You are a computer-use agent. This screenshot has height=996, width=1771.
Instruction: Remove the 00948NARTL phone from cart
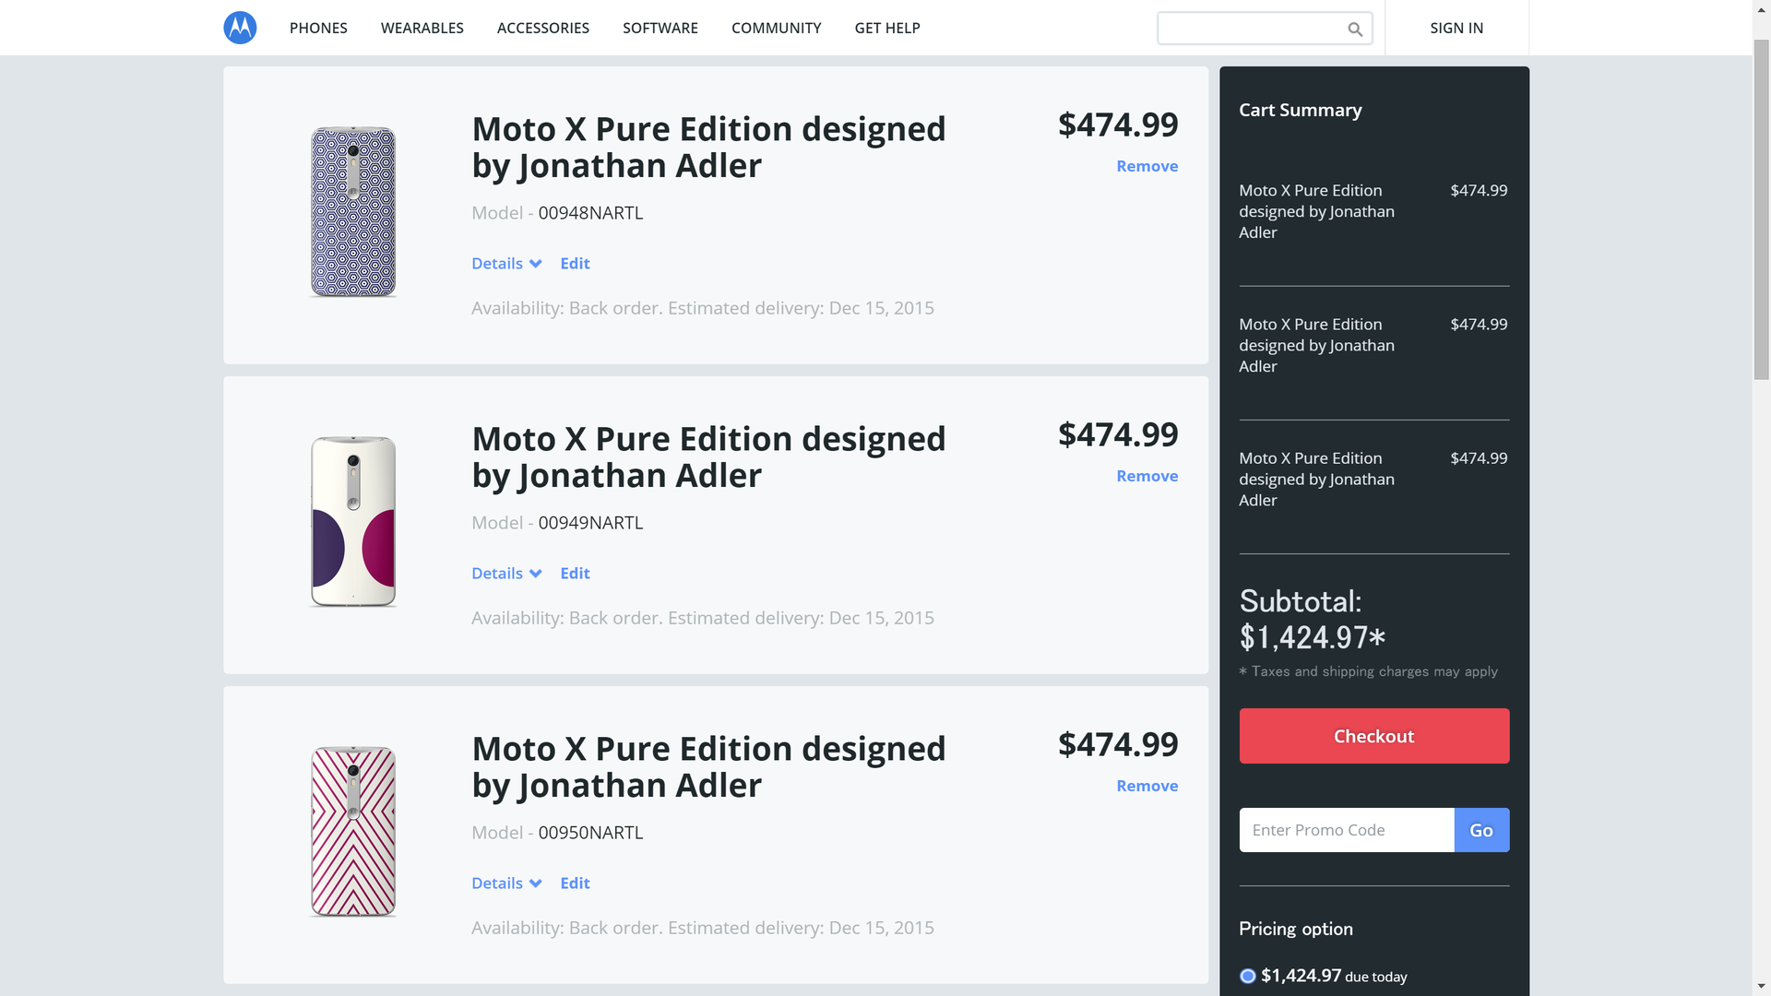pyautogui.click(x=1147, y=166)
